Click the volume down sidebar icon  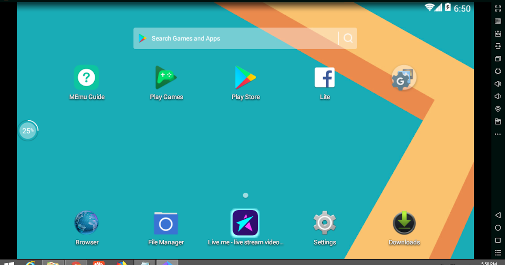pos(498,97)
